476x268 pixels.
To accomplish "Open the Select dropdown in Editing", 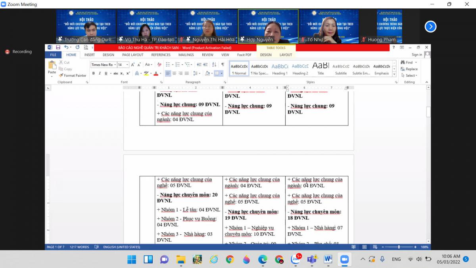I will pyautogui.click(x=409, y=75).
